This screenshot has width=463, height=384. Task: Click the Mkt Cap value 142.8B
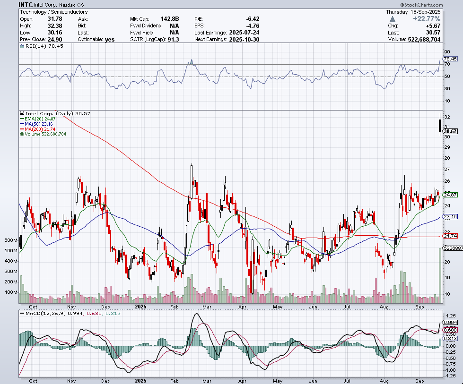click(170, 19)
